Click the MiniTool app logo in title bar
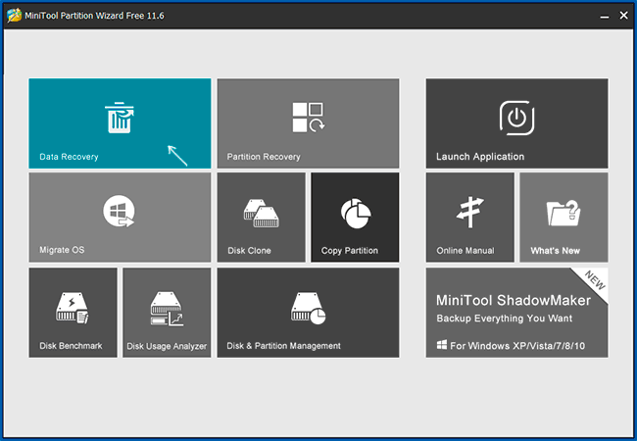 tap(15, 16)
